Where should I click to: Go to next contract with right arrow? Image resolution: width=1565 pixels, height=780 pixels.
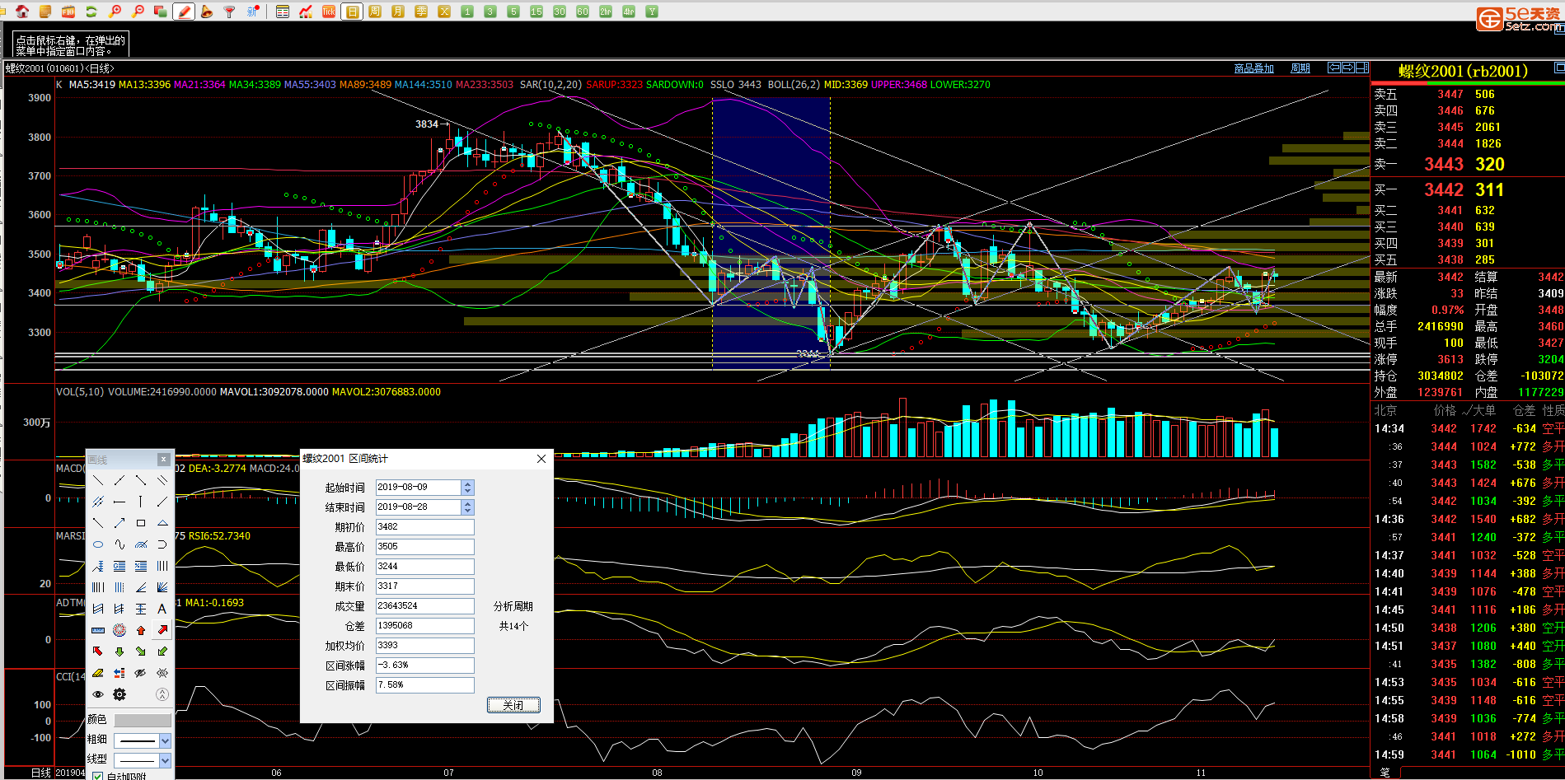pyautogui.click(x=1348, y=68)
